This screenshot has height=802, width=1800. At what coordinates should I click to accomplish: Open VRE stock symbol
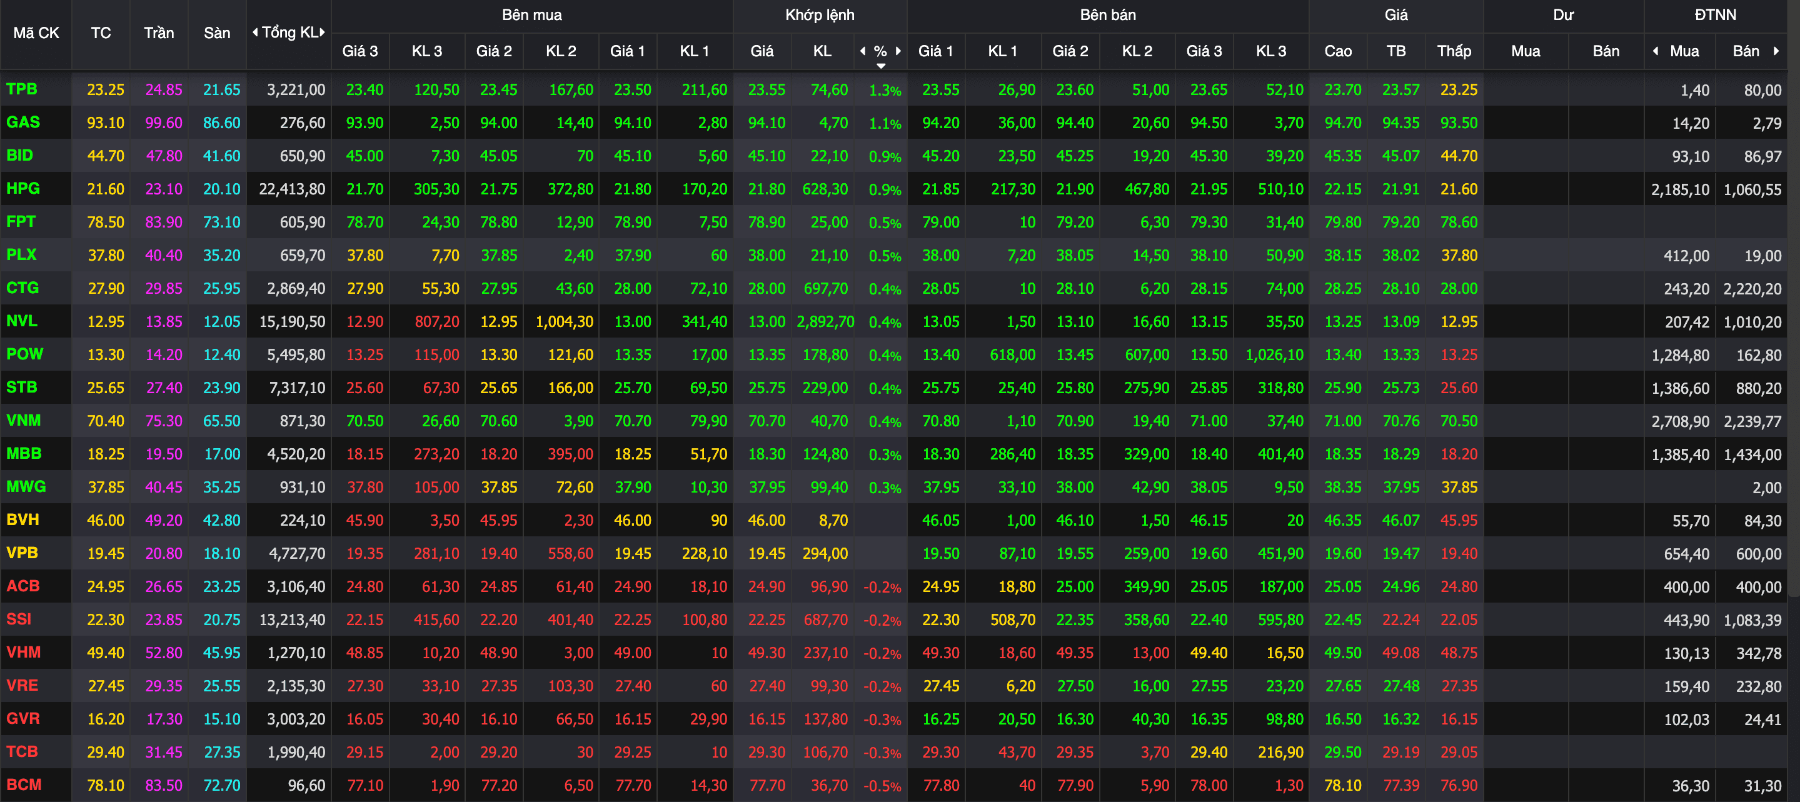[x=23, y=685]
